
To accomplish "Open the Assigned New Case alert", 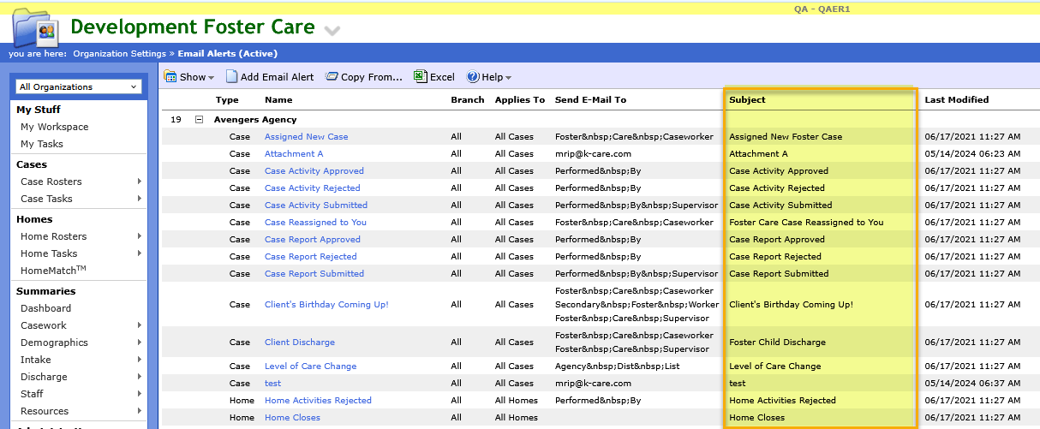I will (x=306, y=137).
